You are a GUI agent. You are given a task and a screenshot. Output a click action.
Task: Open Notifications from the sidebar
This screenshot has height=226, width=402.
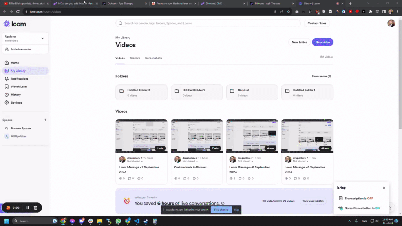click(20, 78)
